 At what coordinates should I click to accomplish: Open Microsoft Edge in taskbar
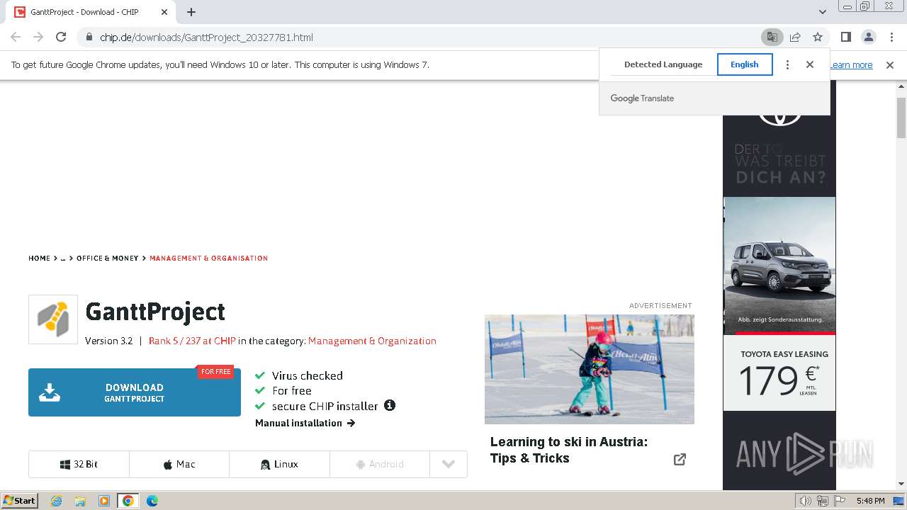[x=152, y=501]
